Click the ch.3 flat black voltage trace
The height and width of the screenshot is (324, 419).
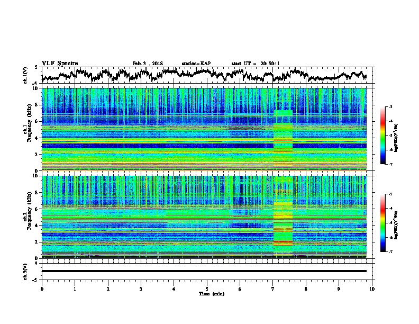204,271
